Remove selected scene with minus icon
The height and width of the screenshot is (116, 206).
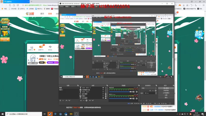(x=63, y=101)
